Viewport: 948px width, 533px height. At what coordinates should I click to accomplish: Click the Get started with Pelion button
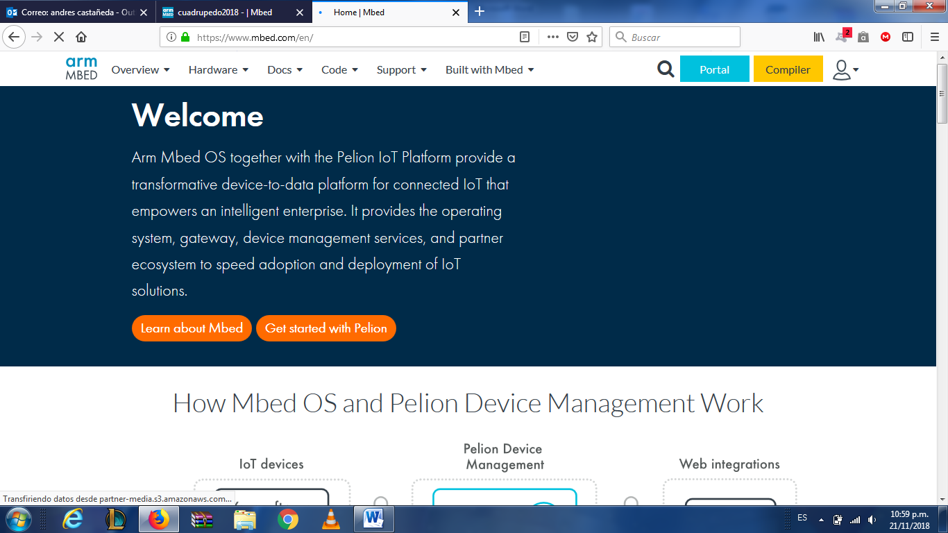(325, 328)
